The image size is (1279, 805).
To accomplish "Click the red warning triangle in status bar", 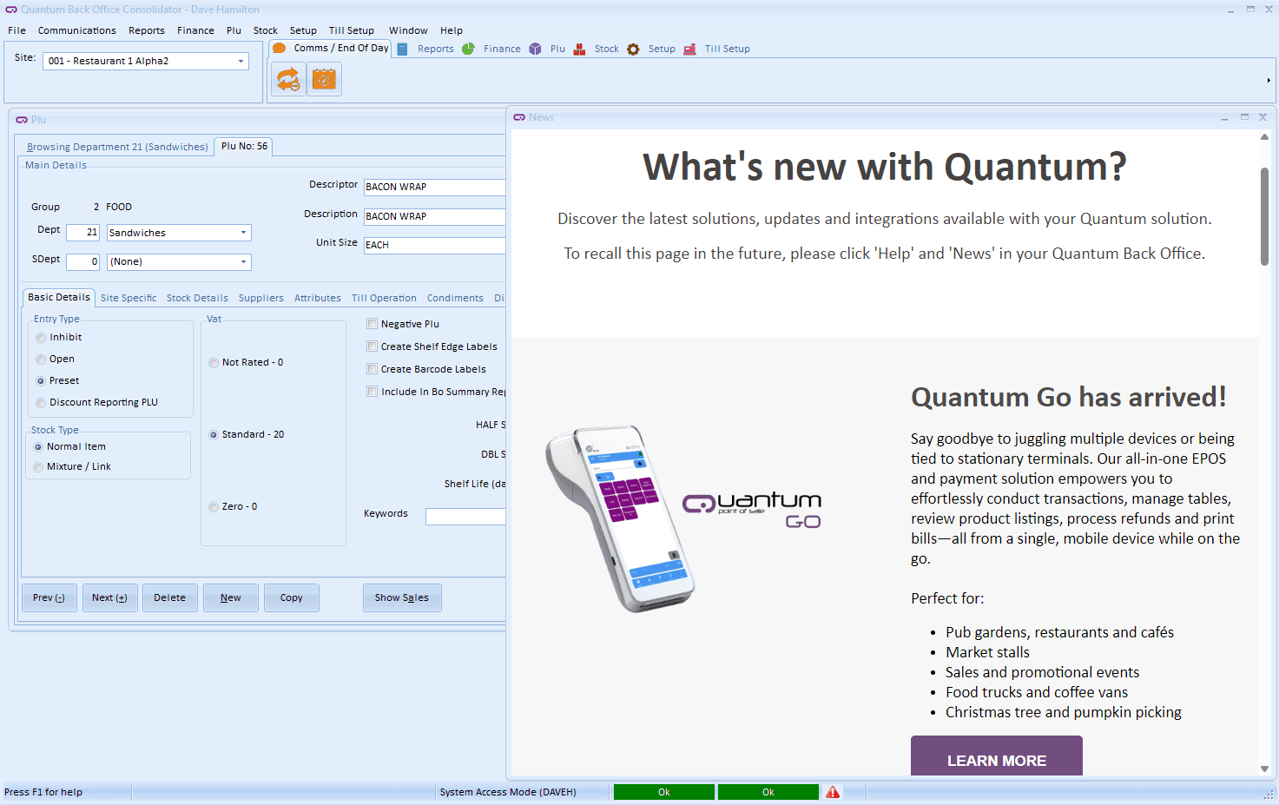I will pos(833,792).
